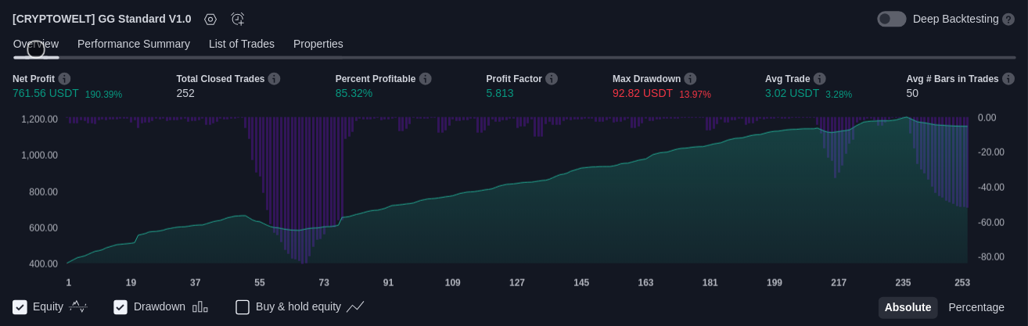Screen dimensions: 1028x326
Task: Show info for Max Drawdown
Action: 690,79
